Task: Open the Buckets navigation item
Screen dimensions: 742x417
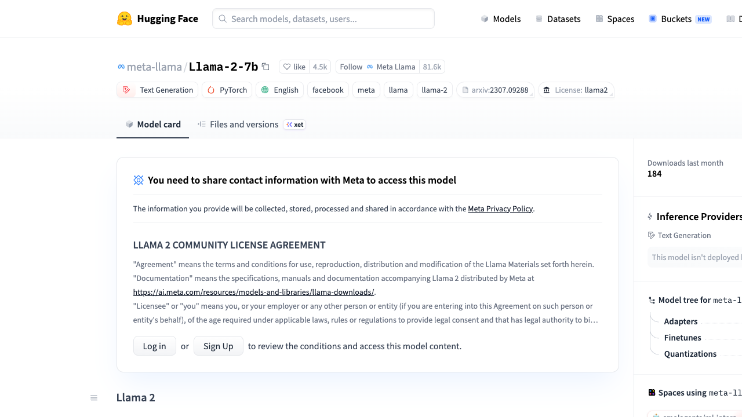Action: pos(680,19)
